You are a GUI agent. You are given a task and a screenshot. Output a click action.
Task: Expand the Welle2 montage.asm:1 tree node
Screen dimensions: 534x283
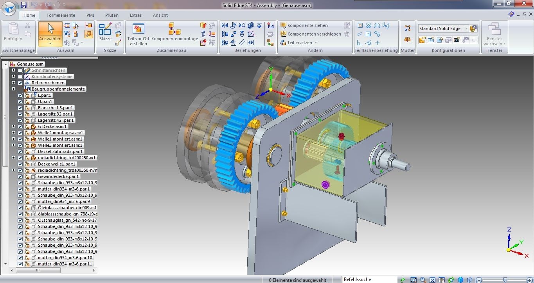pos(14,133)
